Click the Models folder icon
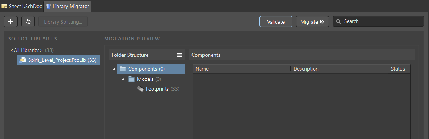 tap(132, 79)
